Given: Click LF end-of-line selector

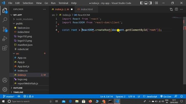Looking at the screenshot, I should 139,96.
